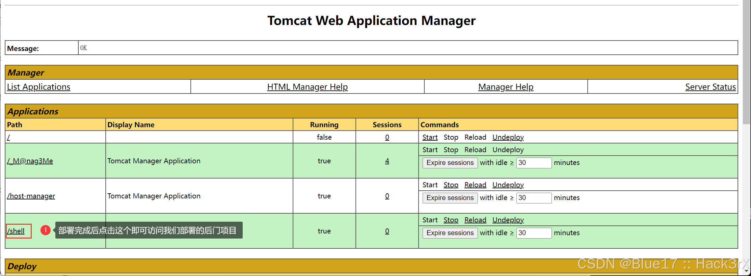Undeploy the /shell application

(508, 220)
